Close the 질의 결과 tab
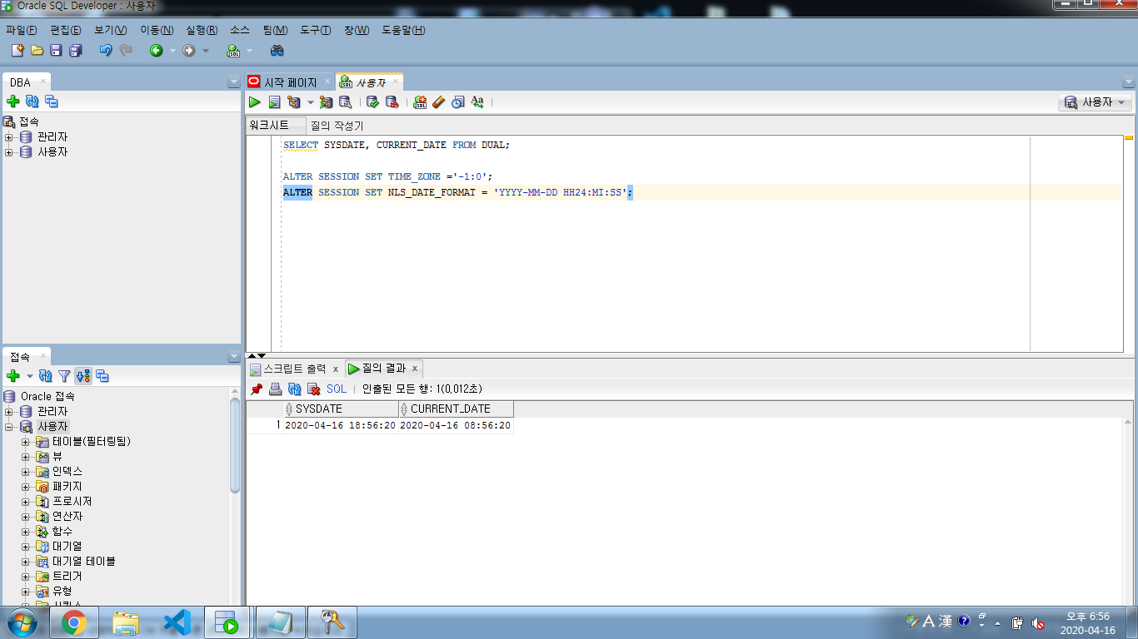Screen dimensions: 1138x639 (x=415, y=369)
